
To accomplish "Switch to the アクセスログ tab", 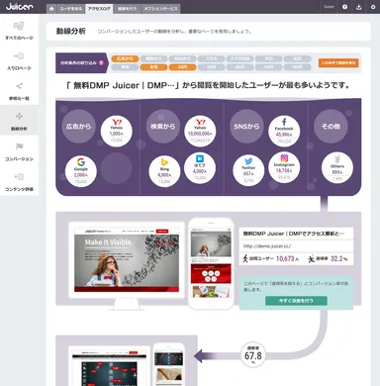I will [x=99, y=9].
